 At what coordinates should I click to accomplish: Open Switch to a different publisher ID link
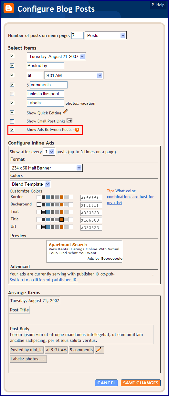44,280
